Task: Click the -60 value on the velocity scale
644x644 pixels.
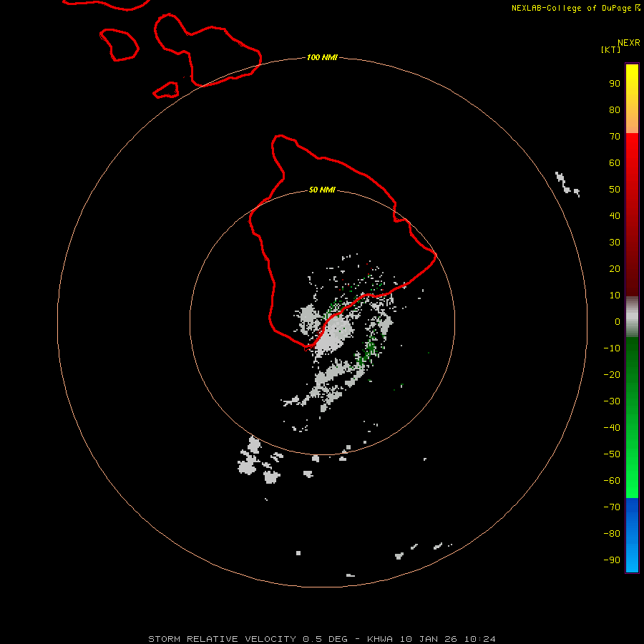Action: click(x=612, y=481)
